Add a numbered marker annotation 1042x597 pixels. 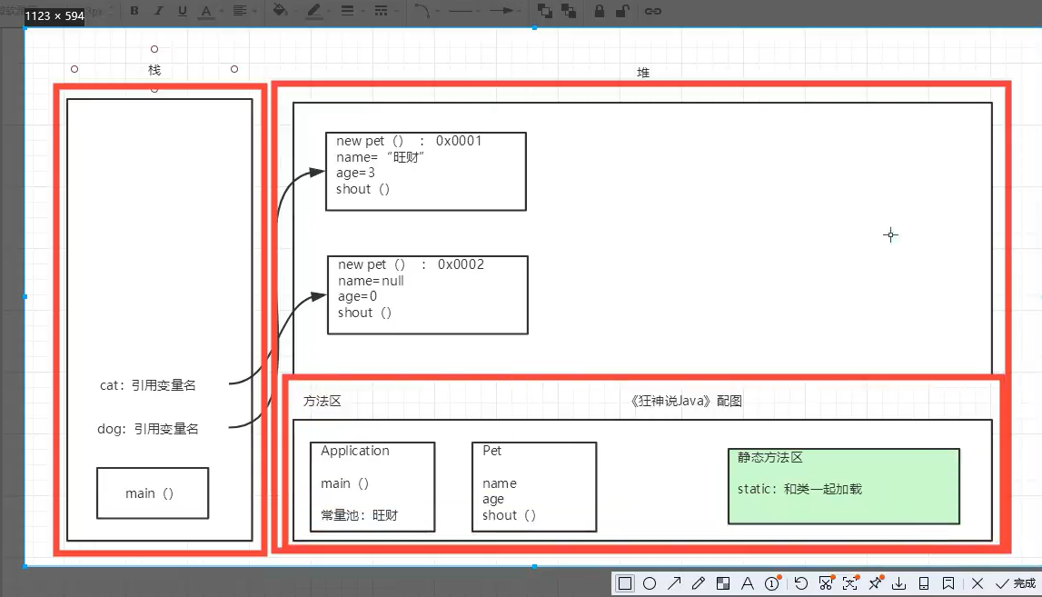click(x=772, y=583)
